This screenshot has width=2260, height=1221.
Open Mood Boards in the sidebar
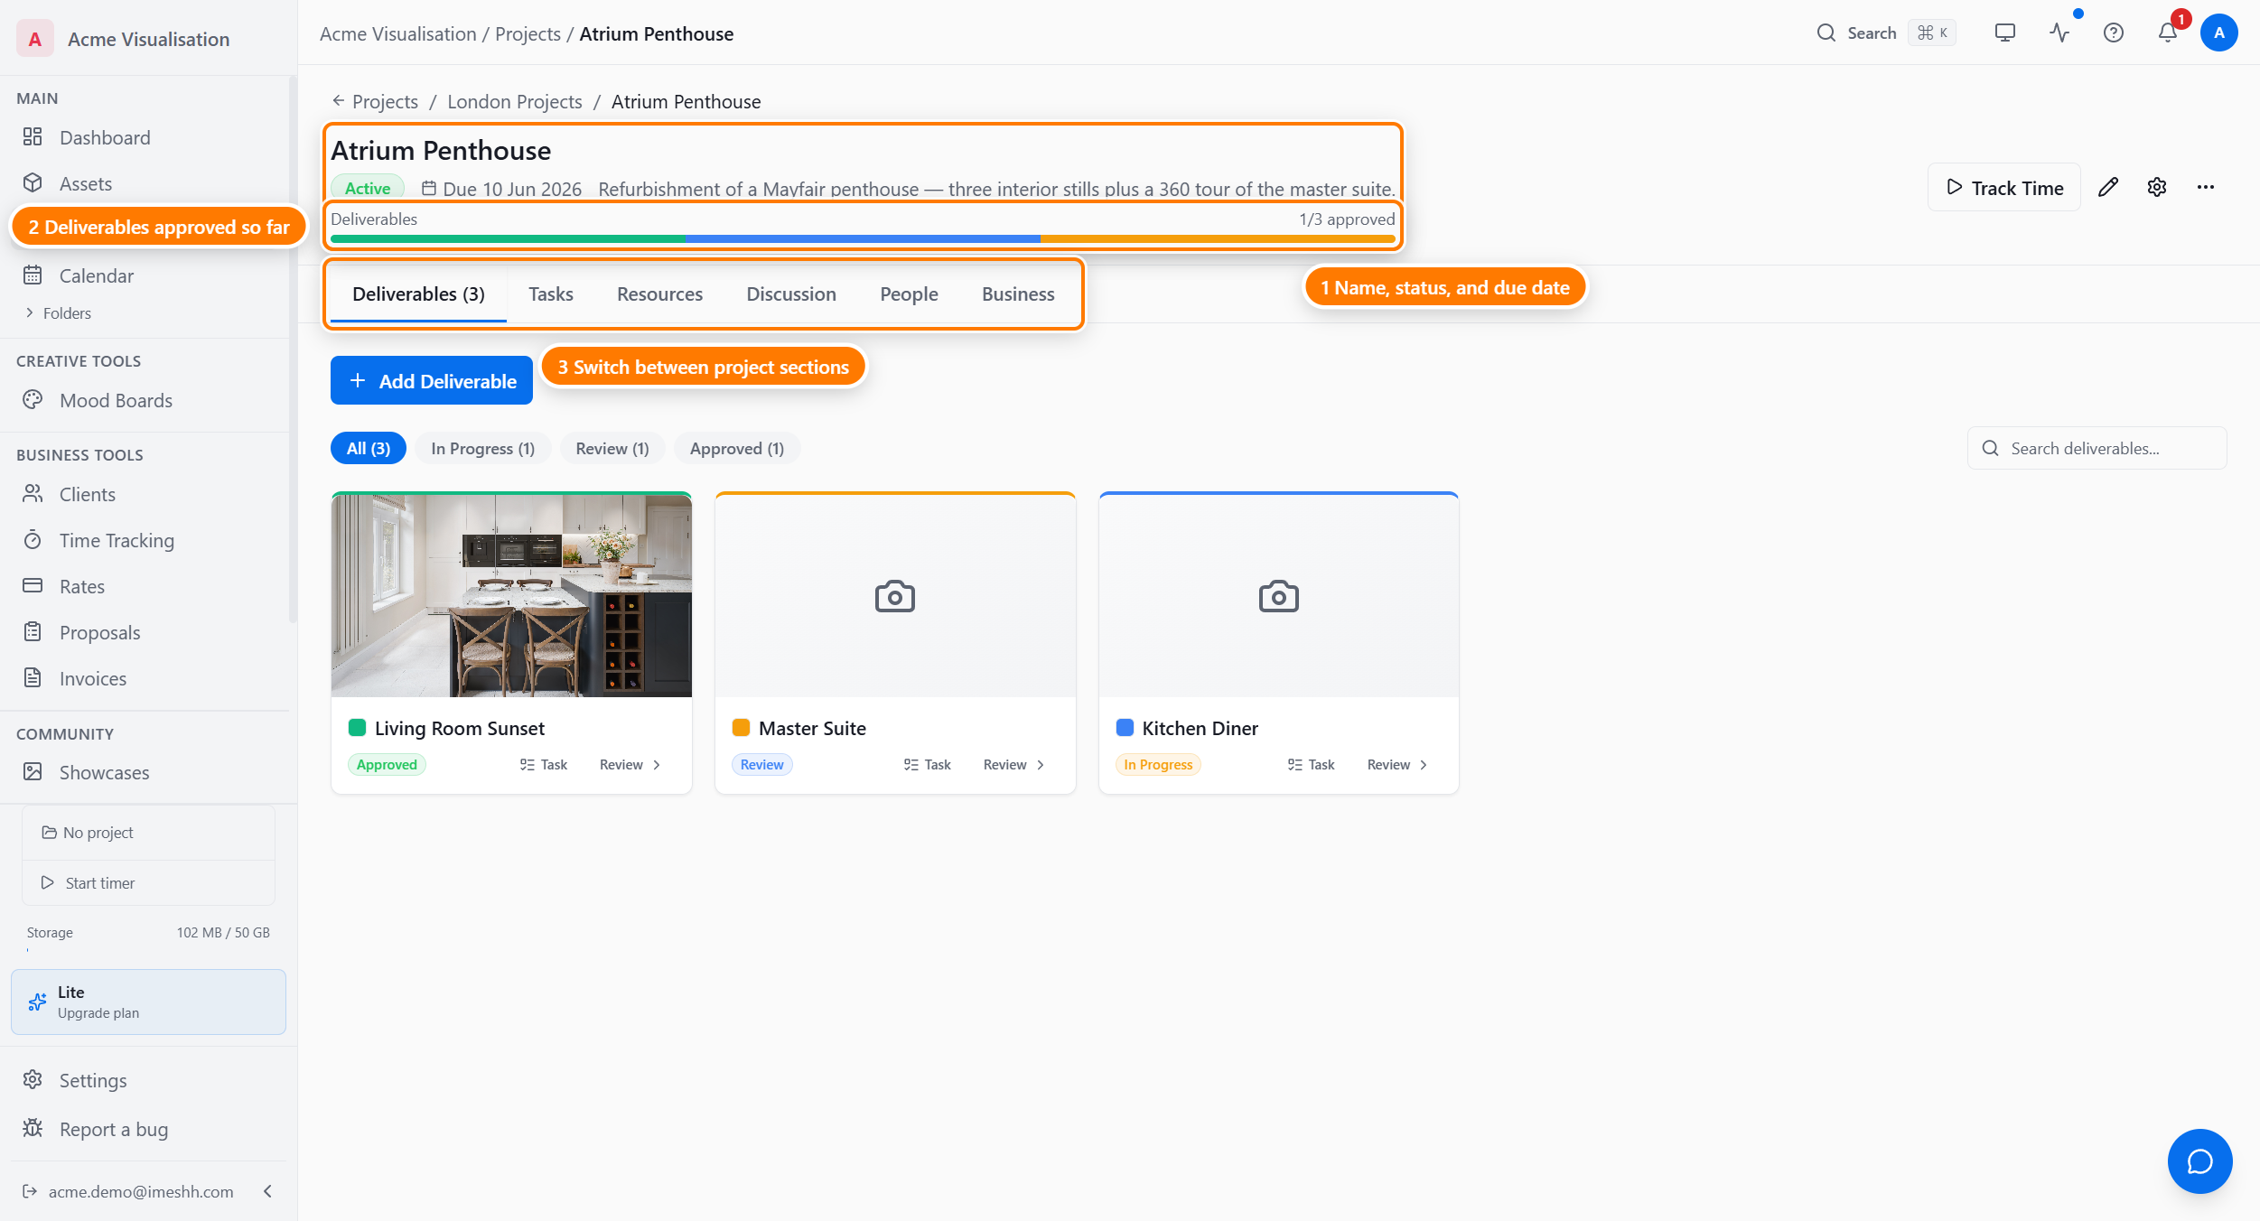(116, 400)
